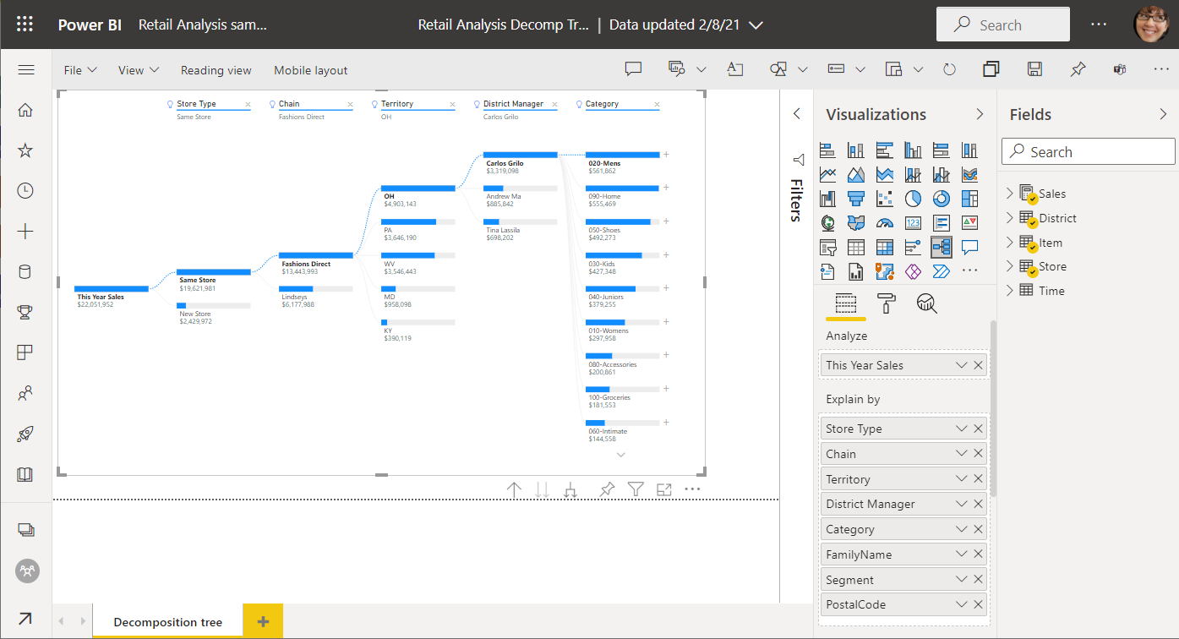Expand the Time table in Fields
This screenshot has width=1179, height=639.
click(x=1009, y=291)
